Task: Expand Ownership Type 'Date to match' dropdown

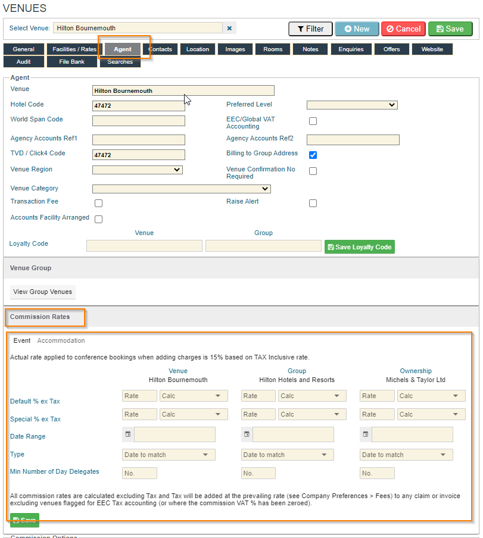Action: (406, 455)
